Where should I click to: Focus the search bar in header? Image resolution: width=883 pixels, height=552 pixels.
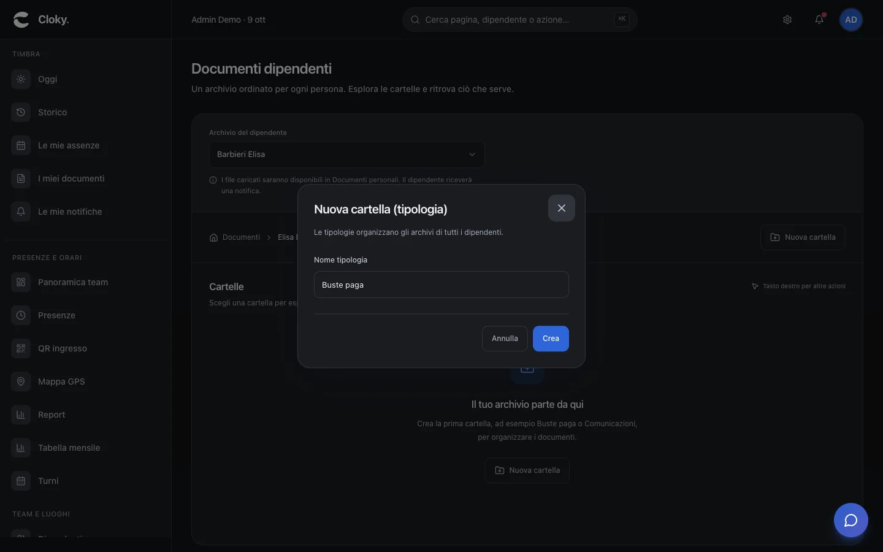point(520,20)
